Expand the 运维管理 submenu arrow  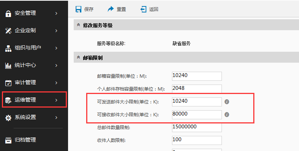click(x=56, y=100)
